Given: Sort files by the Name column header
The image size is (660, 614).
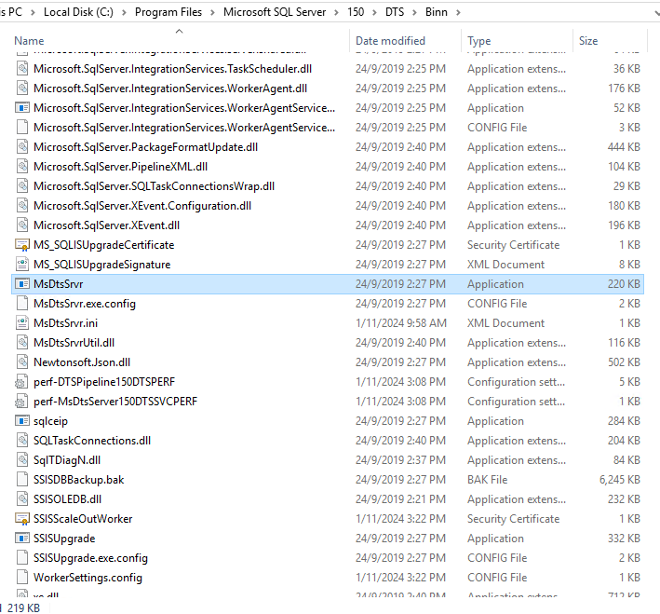Looking at the screenshot, I should click(x=29, y=41).
